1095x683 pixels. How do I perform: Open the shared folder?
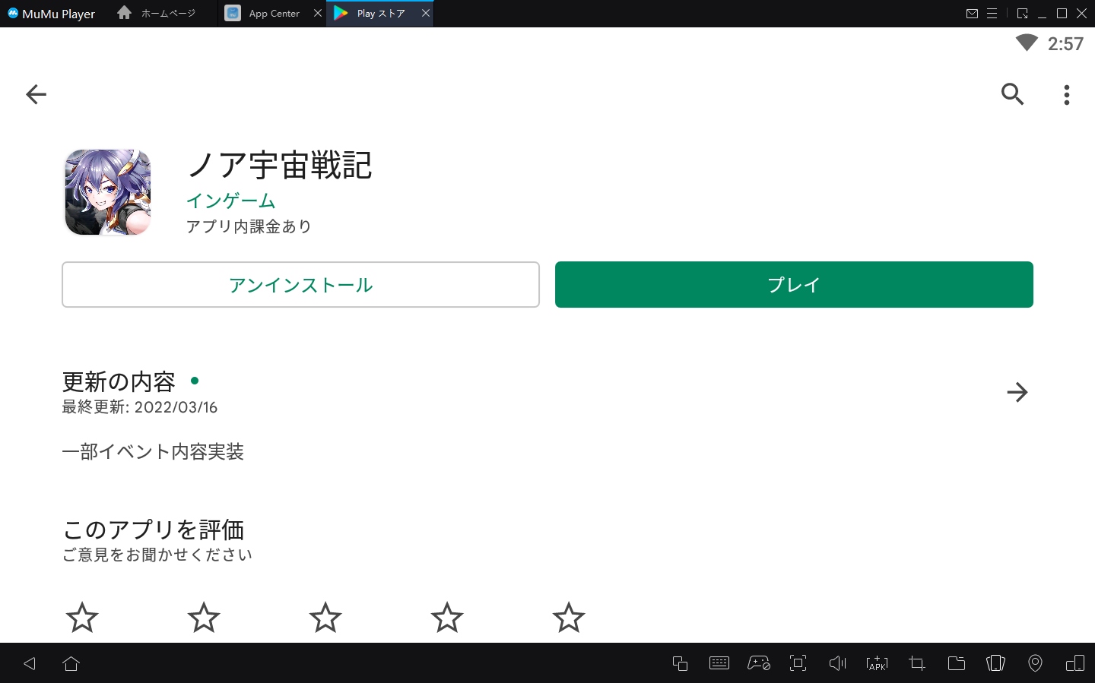[957, 663]
